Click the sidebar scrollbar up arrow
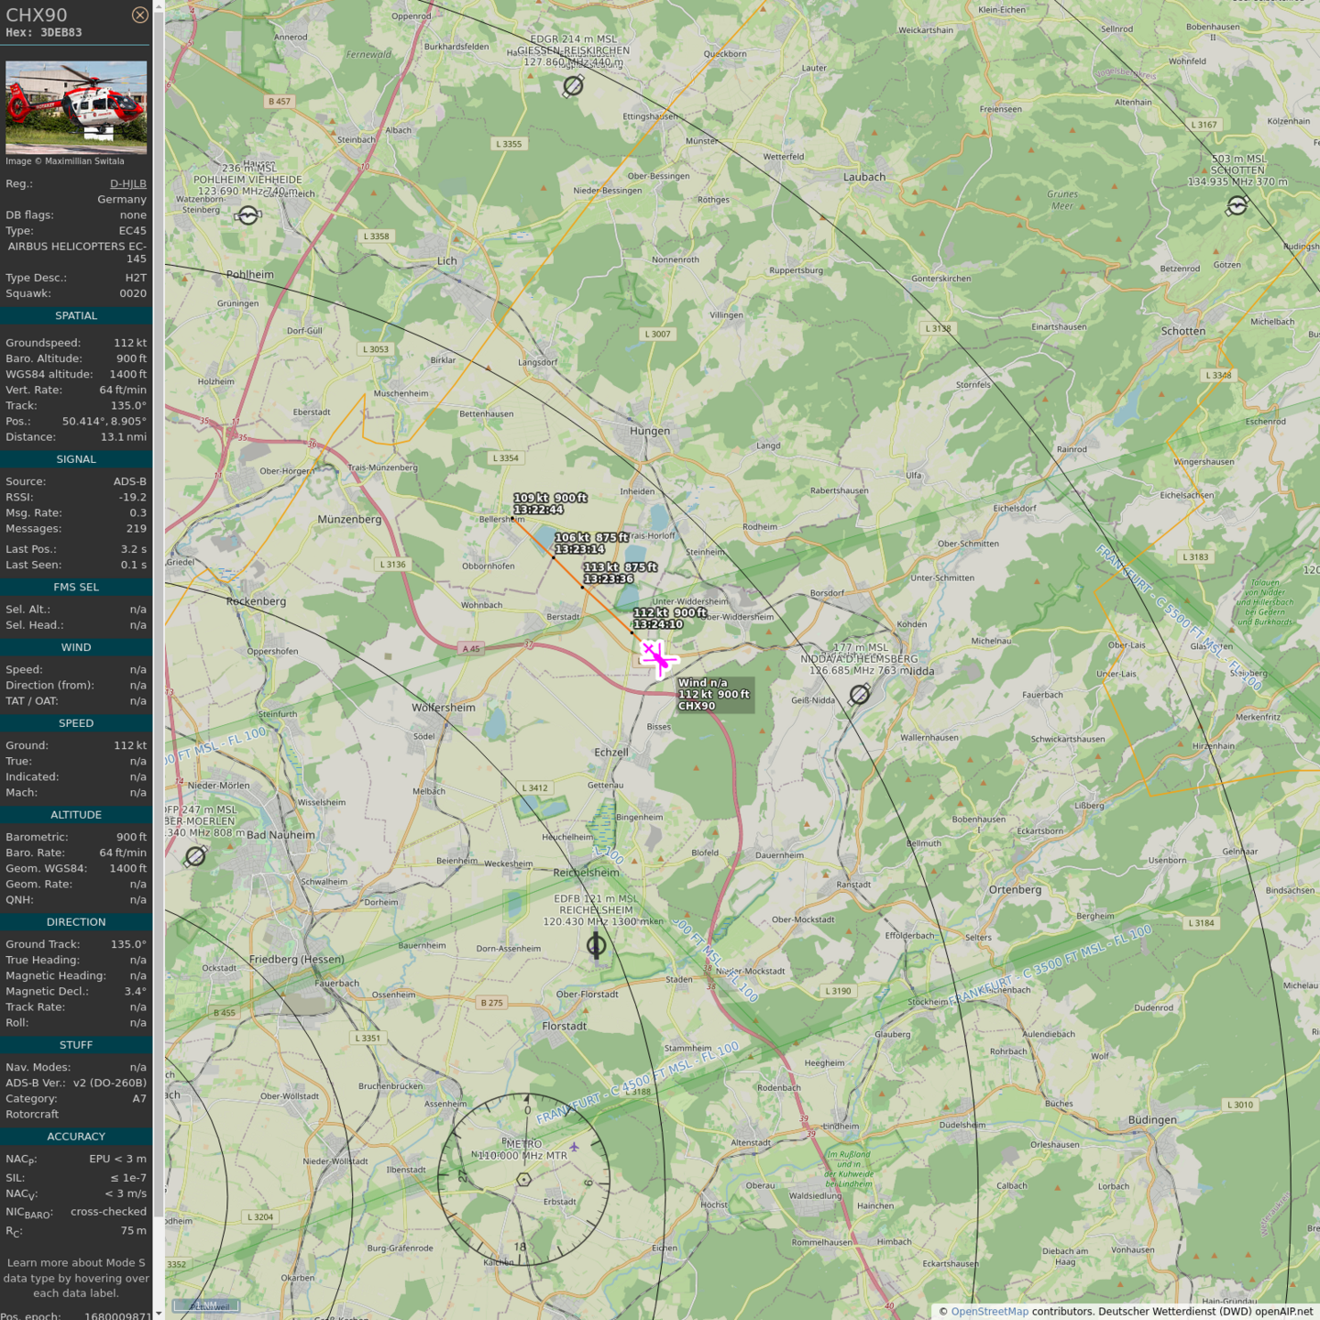The height and width of the screenshot is (1320, 1320). 159,5
